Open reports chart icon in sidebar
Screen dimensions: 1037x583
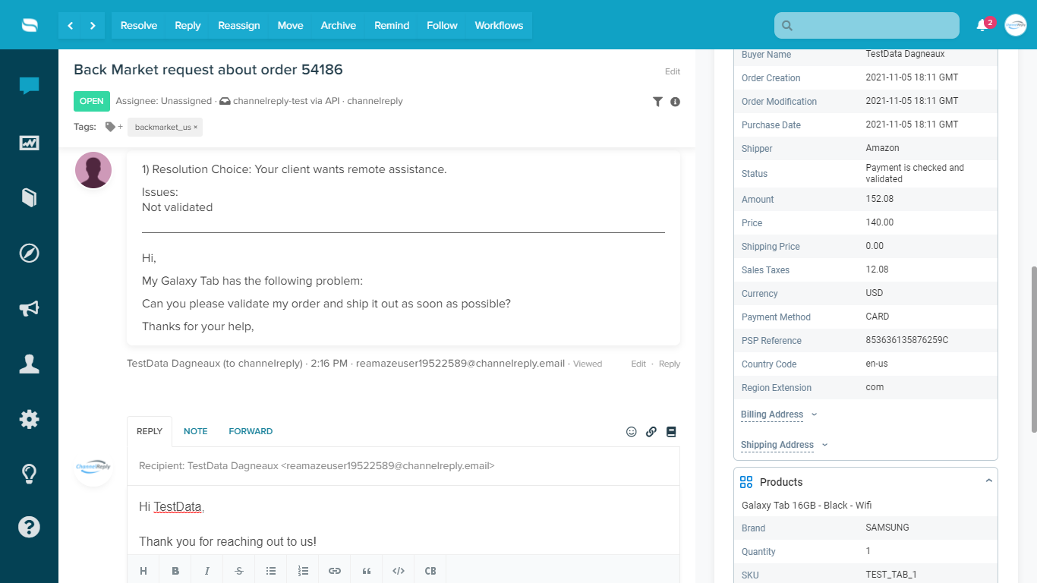(29, 142)
